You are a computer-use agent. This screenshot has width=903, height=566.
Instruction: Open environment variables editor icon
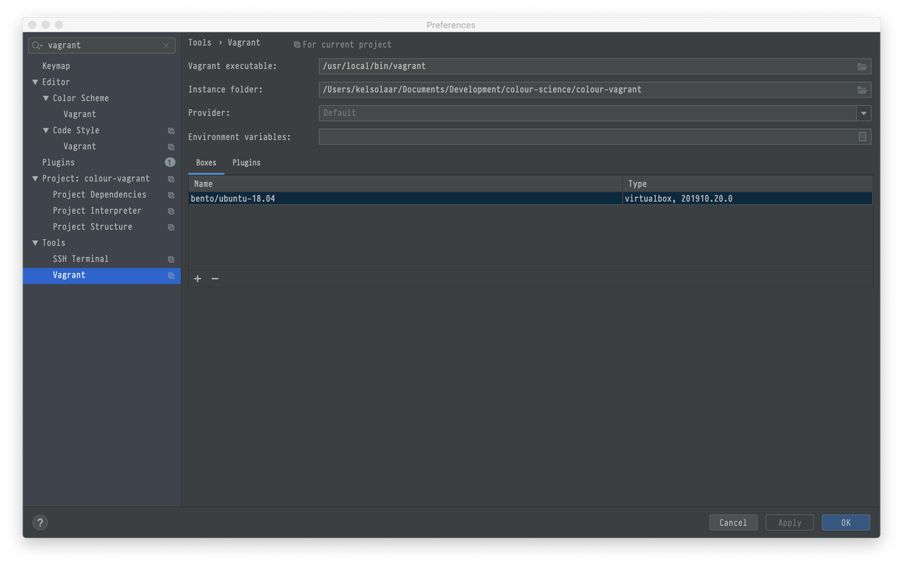(862, 137)
